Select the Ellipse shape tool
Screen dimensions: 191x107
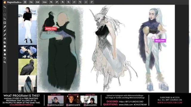coord(5,50)
